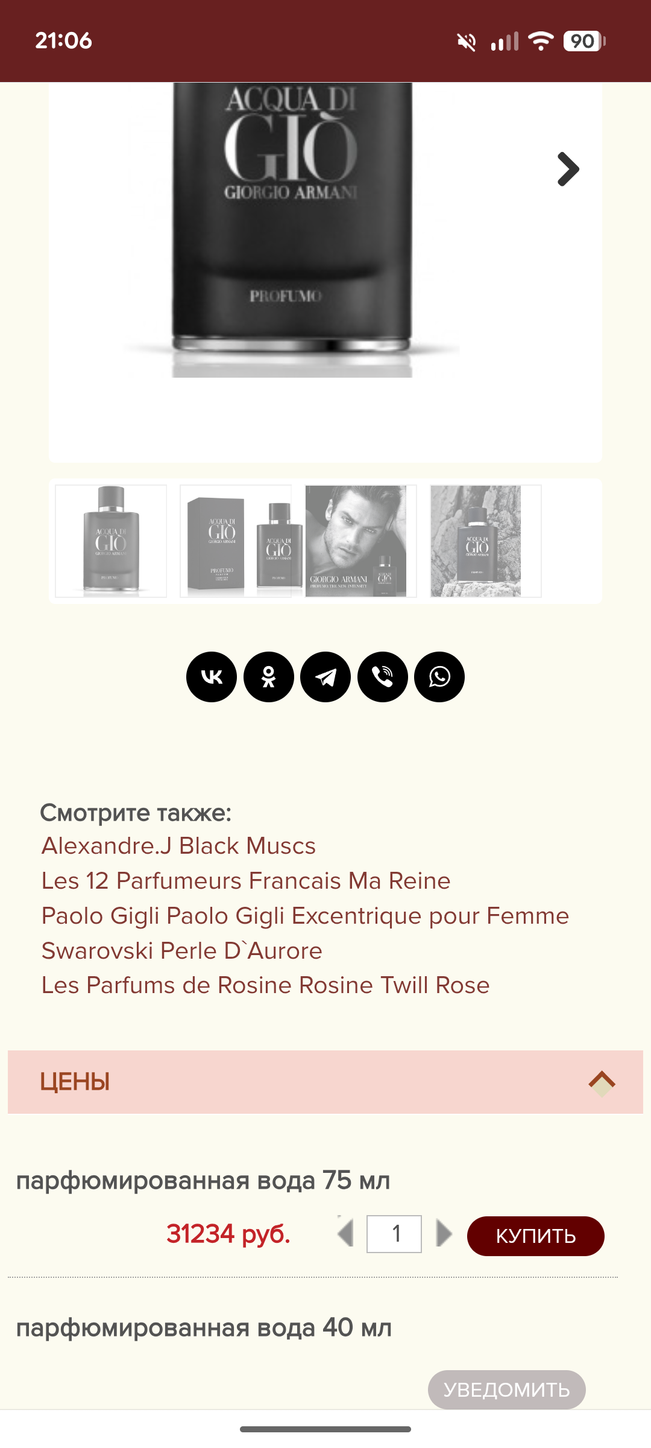651x1448 pixels.
Task: Decrease quantity with left arrow
Action: pos(346,1233)
